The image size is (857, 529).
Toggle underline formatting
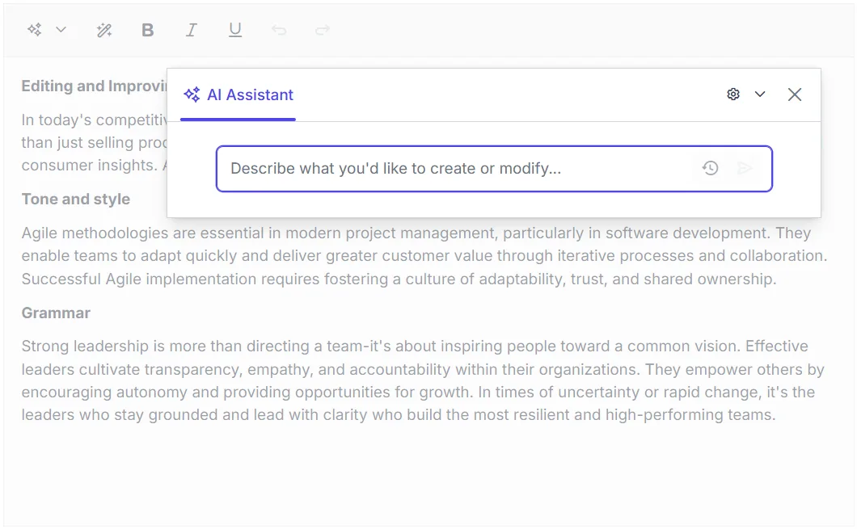(x=235, y=29)
